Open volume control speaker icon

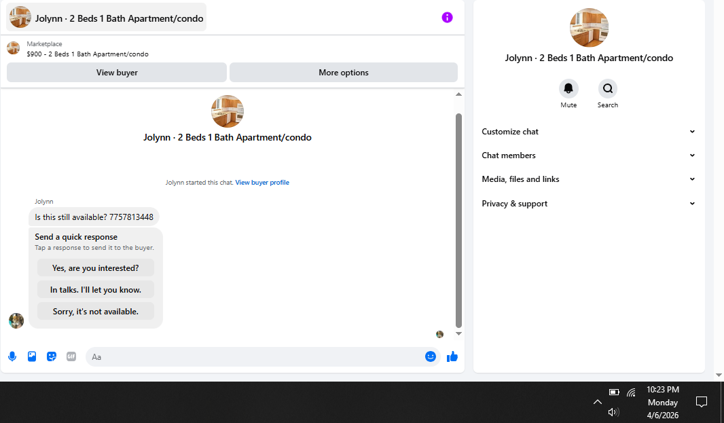click(x=613, y=412)
